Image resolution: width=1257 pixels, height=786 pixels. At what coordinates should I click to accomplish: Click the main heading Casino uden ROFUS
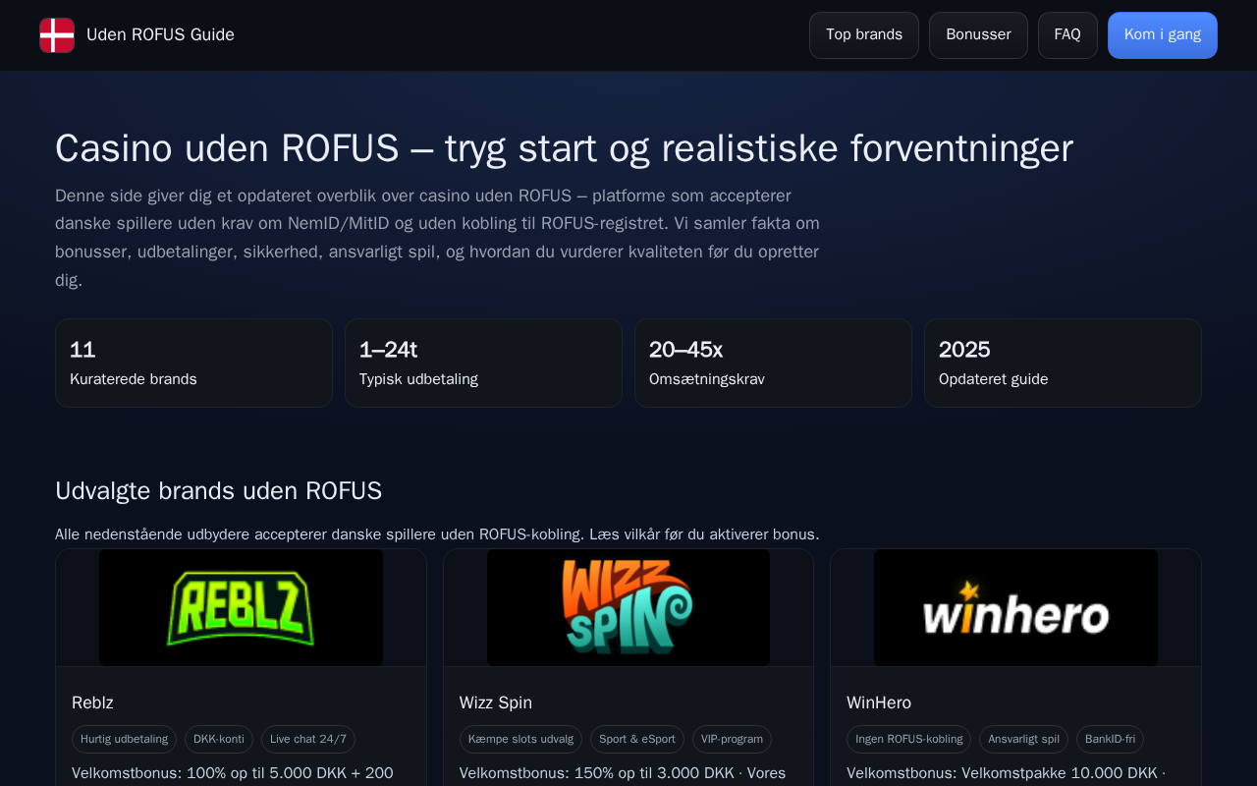[564, 148]
